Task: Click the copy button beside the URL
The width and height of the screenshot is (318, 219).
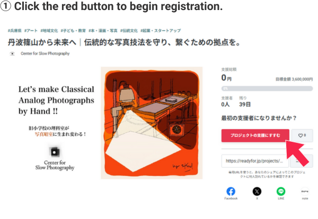Action: click(x=302, y=161)
